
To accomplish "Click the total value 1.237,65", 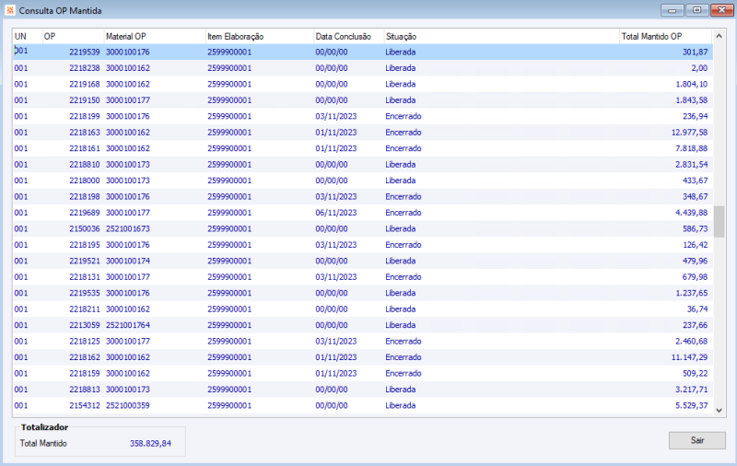I will point(692,293).
